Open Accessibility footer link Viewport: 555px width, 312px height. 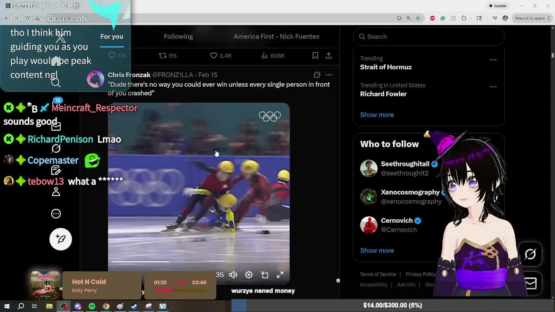(x=374, y=285)
